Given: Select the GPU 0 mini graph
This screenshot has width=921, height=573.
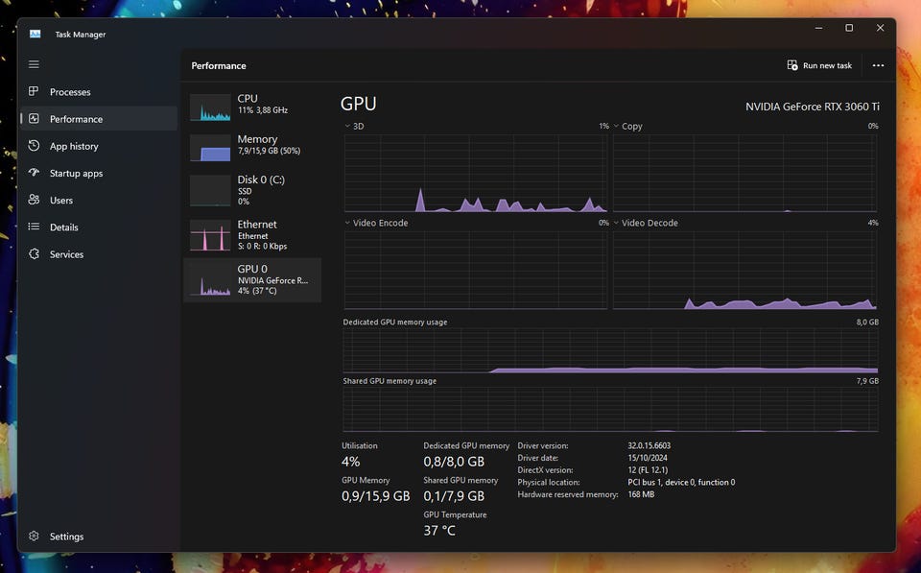Looking at the screenshot, I should point(210,279).
